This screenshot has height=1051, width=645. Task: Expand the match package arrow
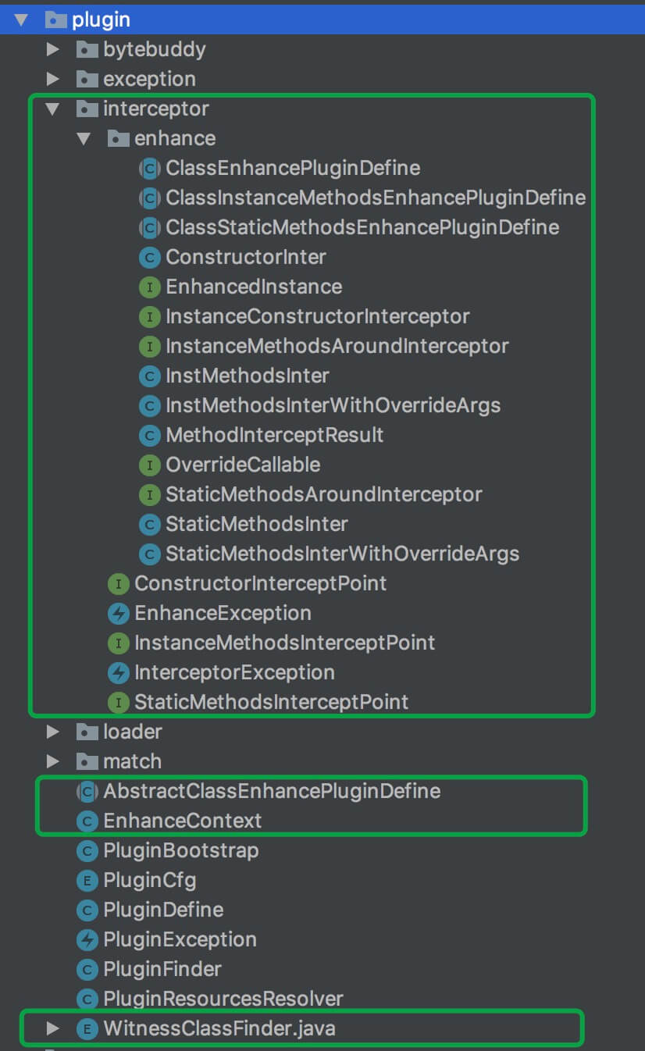[x=53, y=761]
